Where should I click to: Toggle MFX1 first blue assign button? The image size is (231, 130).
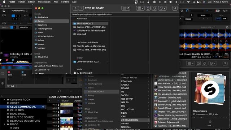pos(12,27)
